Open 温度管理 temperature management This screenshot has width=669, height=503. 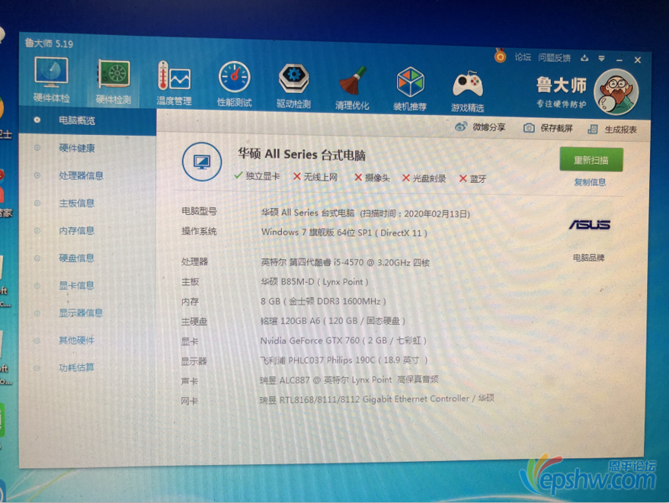point(174,83)
